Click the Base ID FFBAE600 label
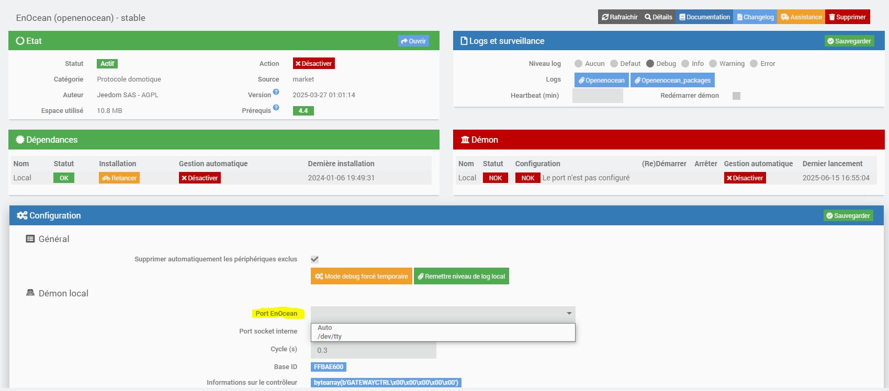This screenshot has width=889, height=391. 329,367
